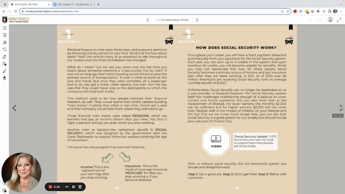The width and height of the screenshot is (345, 194).
Task: Click the greyed cloud upload icon in header
Action: (x=320, y=20)
